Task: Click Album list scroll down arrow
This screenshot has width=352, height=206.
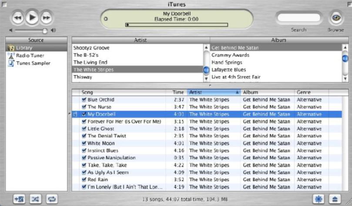Action: pos(345,79)
